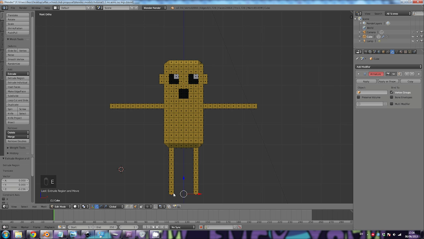
Task: Open the Mesh menu in 3D view
Action: coord(44,206)
